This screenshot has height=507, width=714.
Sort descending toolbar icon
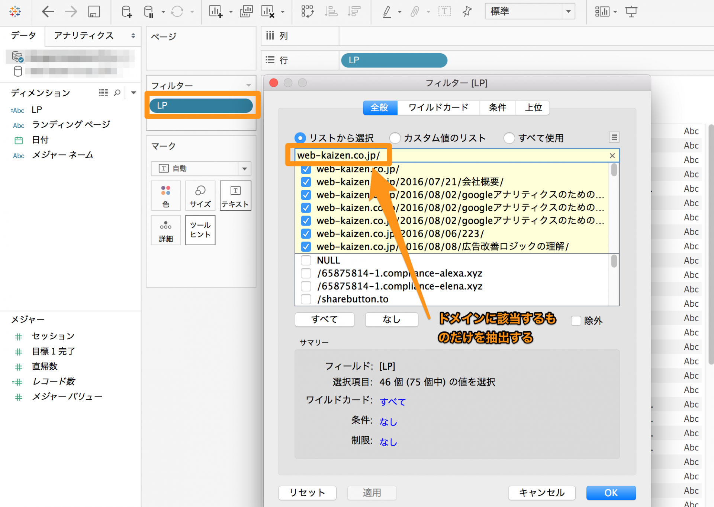pos(354,12)
